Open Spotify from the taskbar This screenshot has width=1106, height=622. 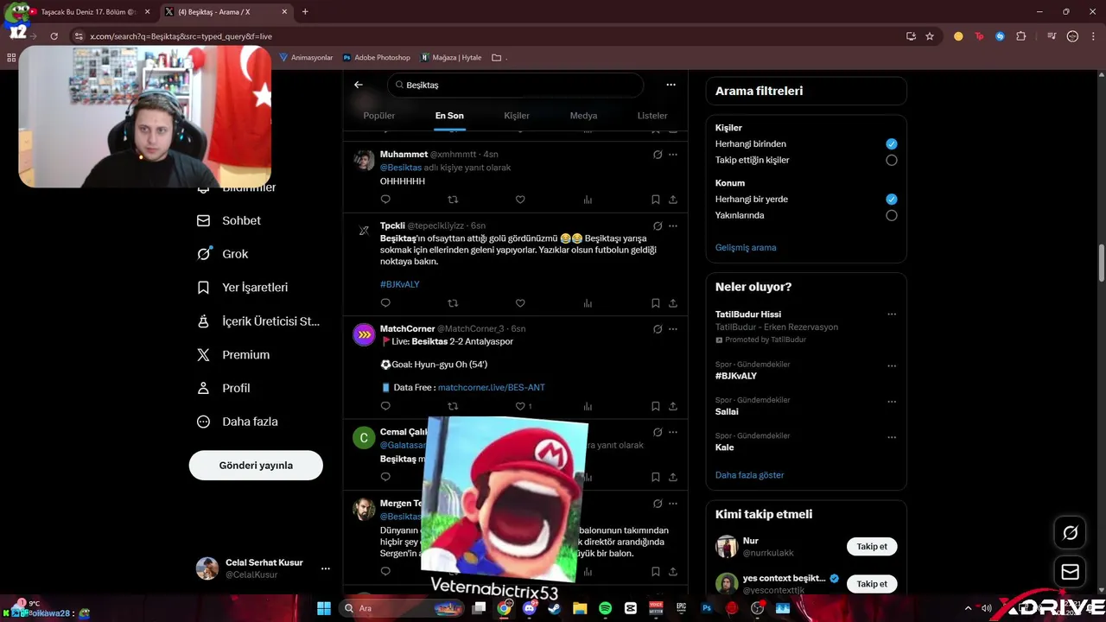tap(605, 608)
